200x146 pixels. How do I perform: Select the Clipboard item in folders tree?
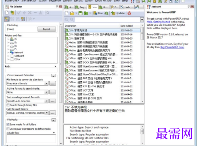(x=19, y=56)
